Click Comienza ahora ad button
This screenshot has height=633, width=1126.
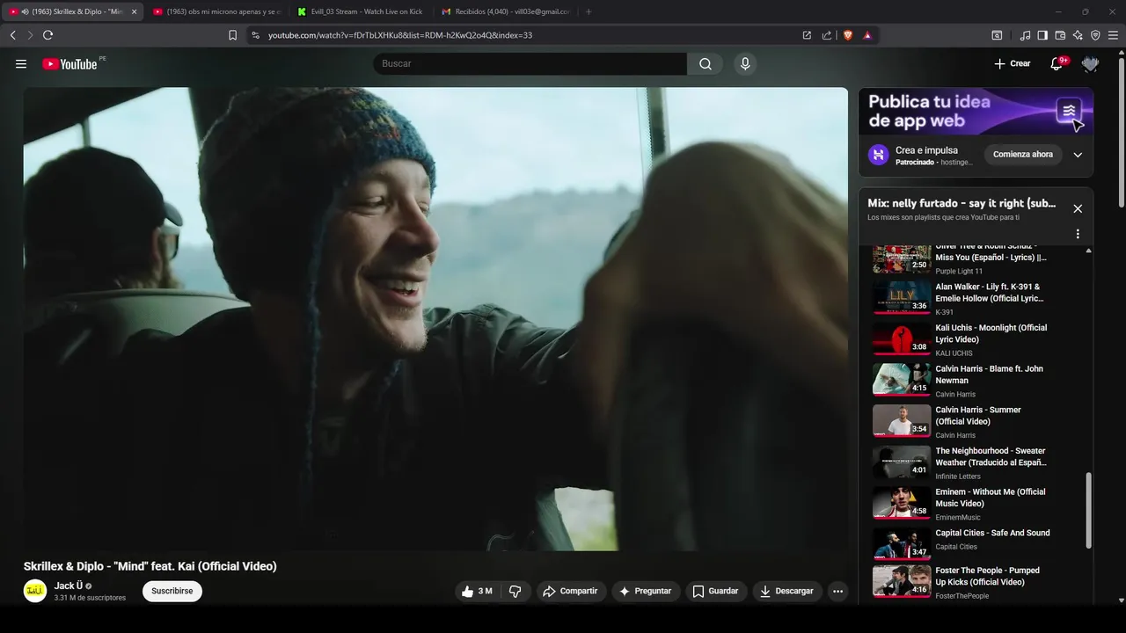pos(1023,155)
